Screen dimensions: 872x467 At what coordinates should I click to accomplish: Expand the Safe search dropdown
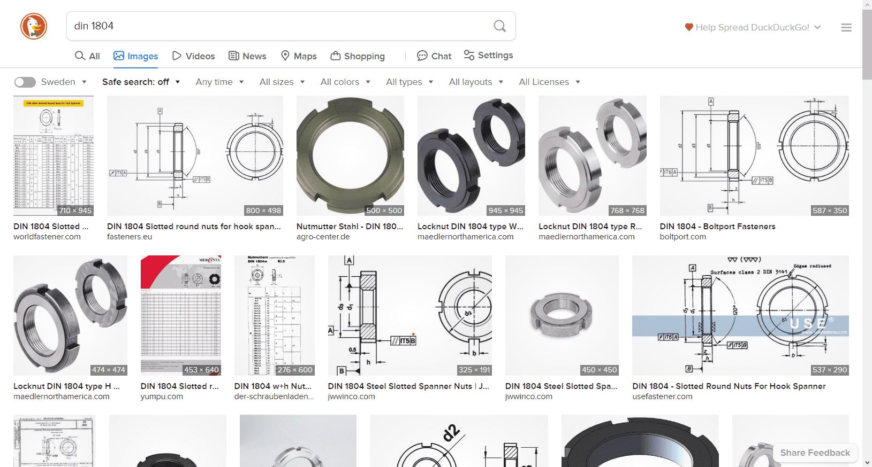point(141,82)
